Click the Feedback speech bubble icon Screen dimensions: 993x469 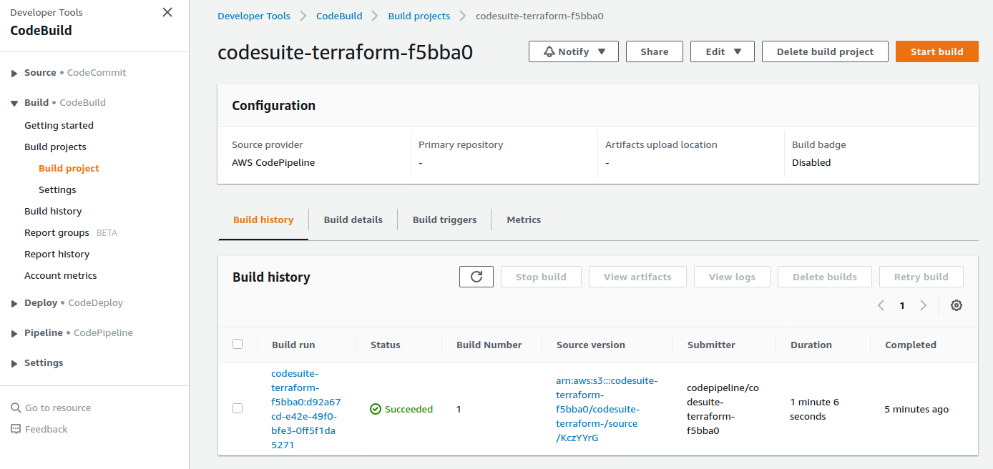pos(16,429)
